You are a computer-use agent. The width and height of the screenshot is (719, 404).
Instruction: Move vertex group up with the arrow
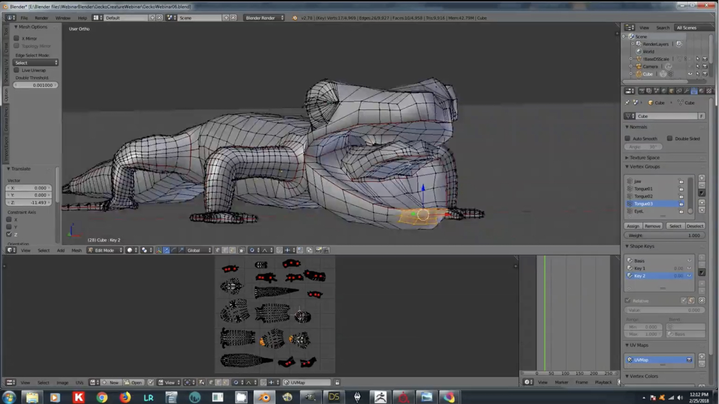(701, 203)
